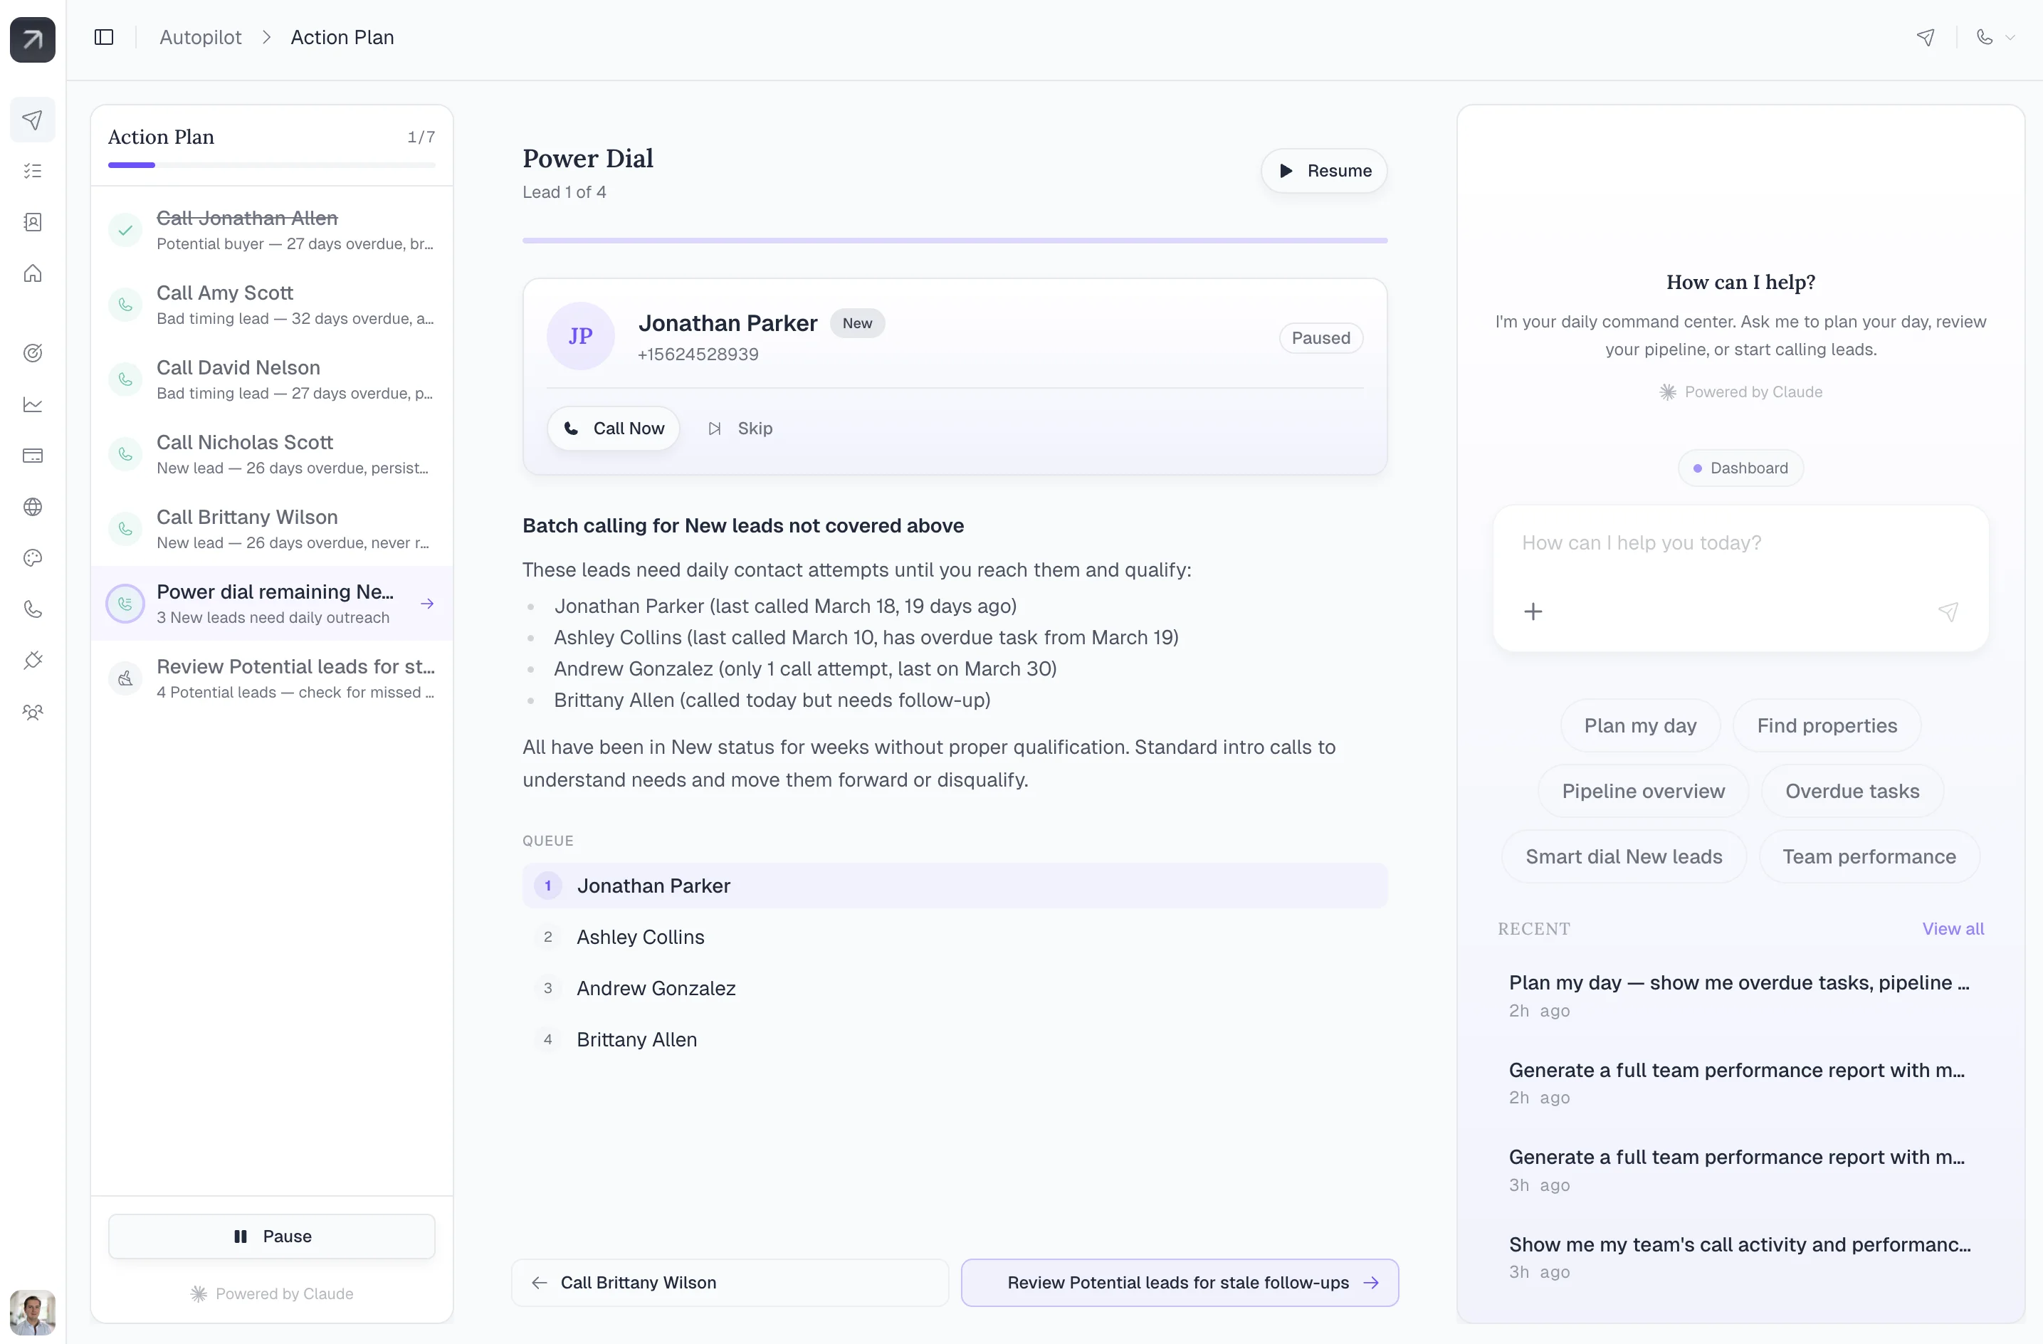Open the Teams icon in the sidebar
Screen dimensions: 2043x1344
click(33, 713)
